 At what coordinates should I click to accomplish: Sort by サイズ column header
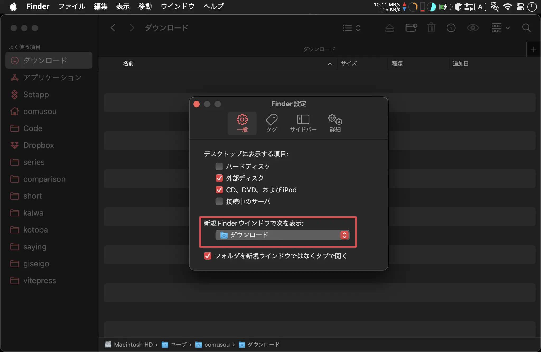349,63
